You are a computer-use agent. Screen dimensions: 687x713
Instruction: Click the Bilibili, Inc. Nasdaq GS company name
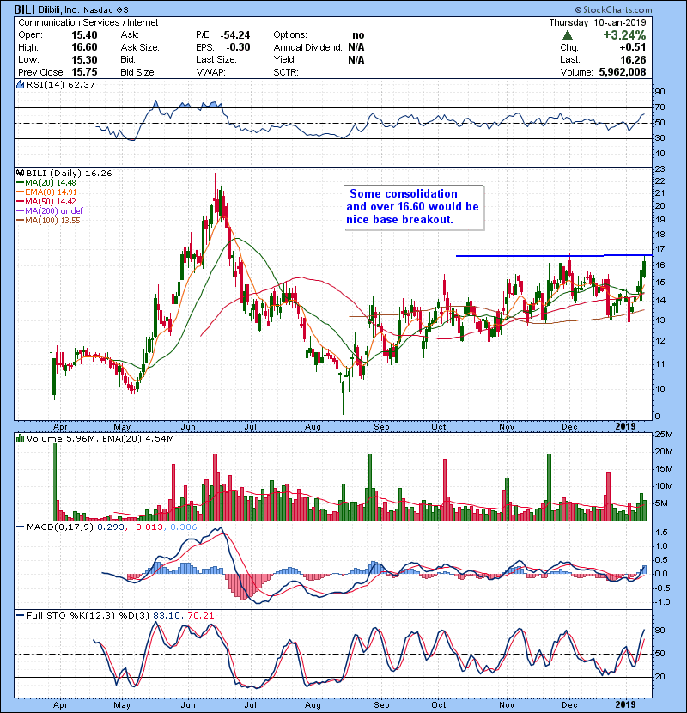(x=83, y=10)
